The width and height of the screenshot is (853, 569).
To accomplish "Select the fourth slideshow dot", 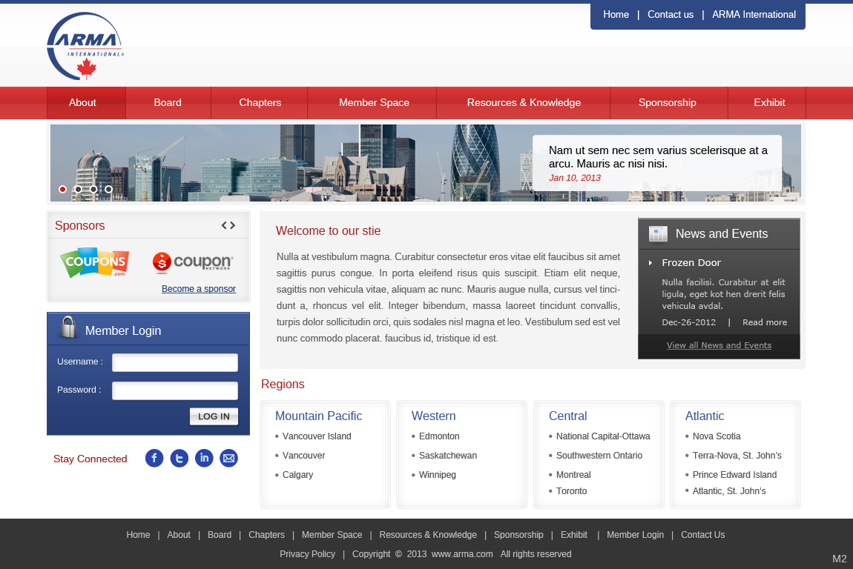I will [109, 189].
